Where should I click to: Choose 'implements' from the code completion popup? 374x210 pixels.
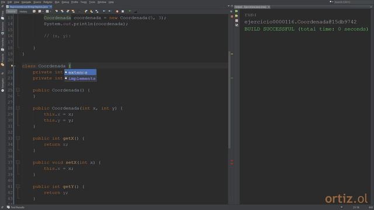[x=81, y=78]
